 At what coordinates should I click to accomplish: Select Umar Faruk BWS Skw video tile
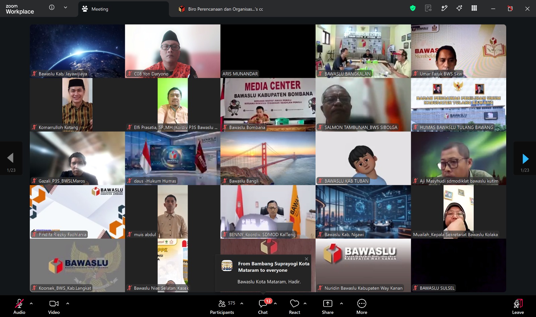[x=459, y=51]
